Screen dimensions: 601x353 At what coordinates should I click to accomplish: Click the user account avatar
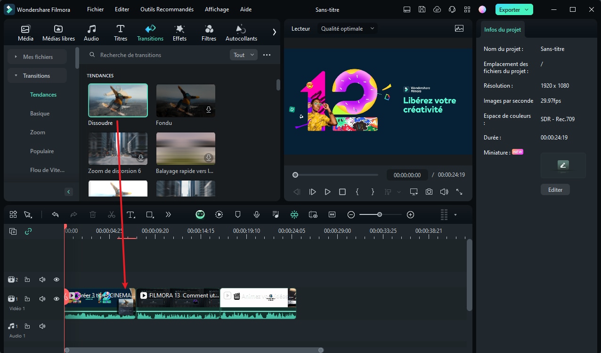pyautogui.click(x=482, y=9)
